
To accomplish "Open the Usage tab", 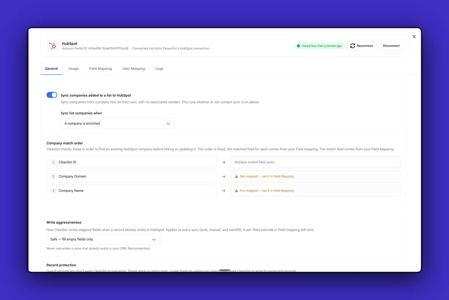I will pos(73,69).
